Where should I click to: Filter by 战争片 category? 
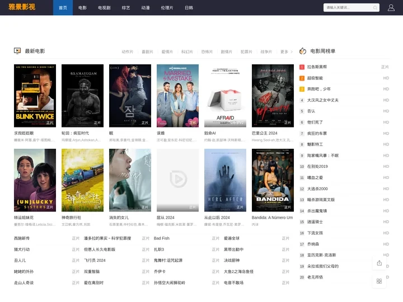pyautogui.click(x=266, y=52)
